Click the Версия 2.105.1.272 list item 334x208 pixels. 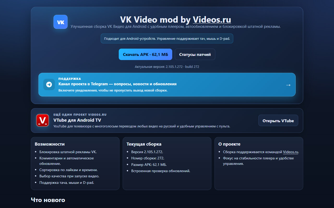147,152
